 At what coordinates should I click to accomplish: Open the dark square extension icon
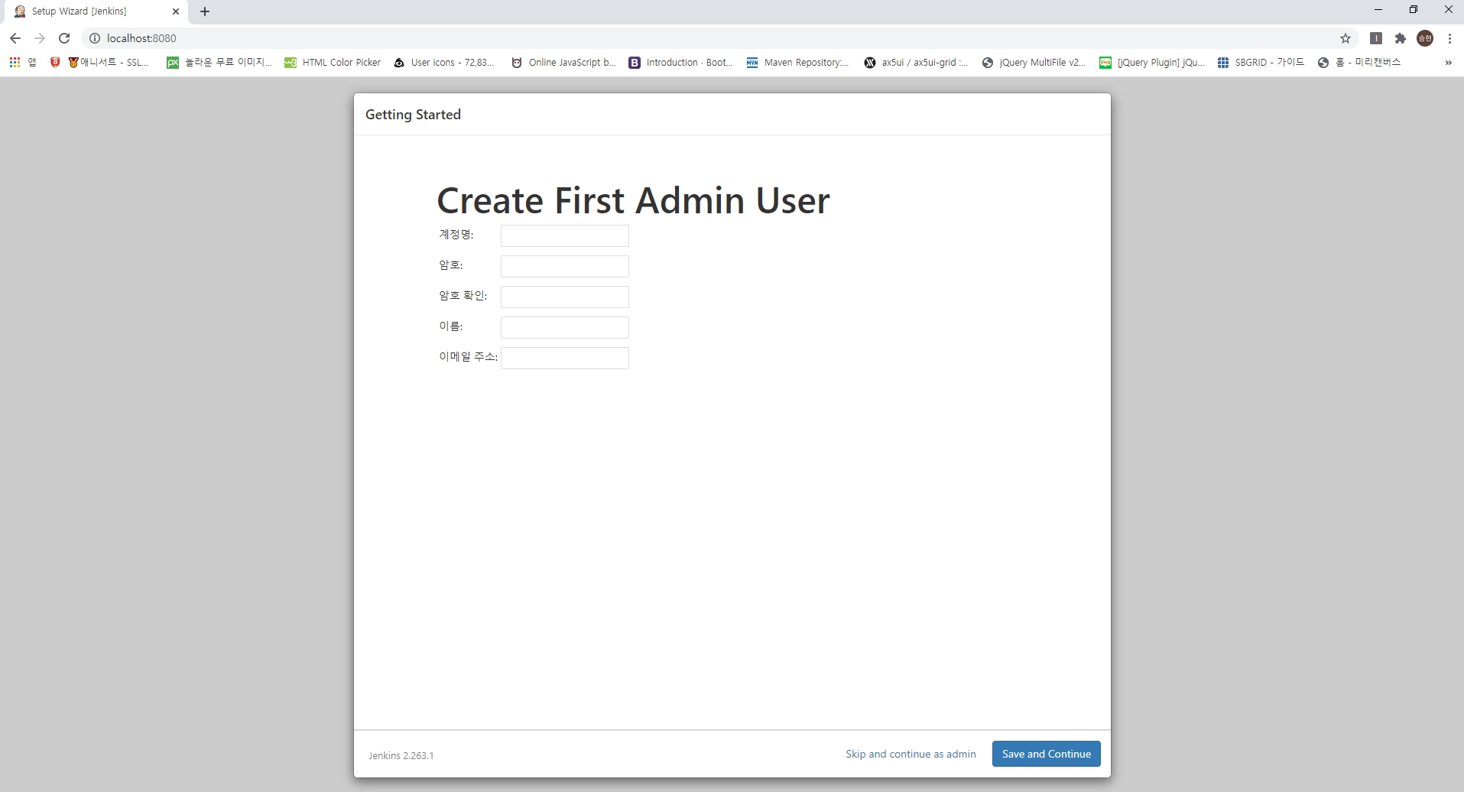pos(1376,38)
